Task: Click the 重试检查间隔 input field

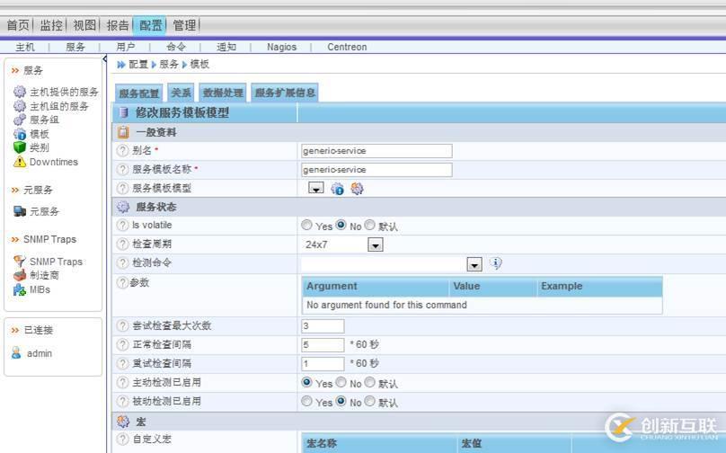Action: click(323, 364)
